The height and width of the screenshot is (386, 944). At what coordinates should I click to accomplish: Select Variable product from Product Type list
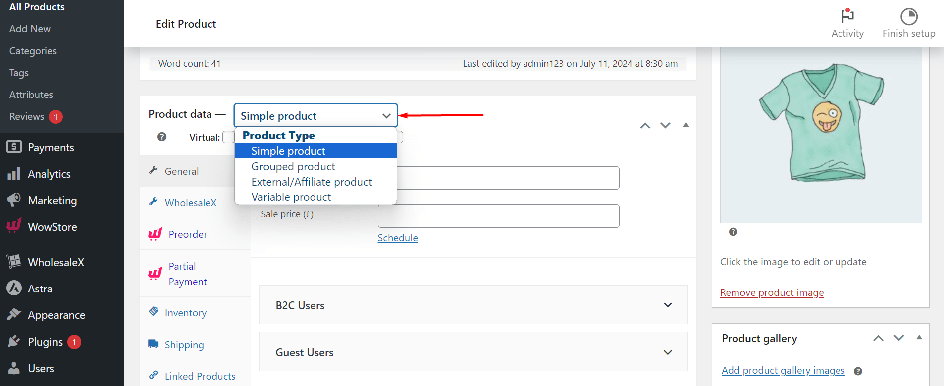point(291,197)
